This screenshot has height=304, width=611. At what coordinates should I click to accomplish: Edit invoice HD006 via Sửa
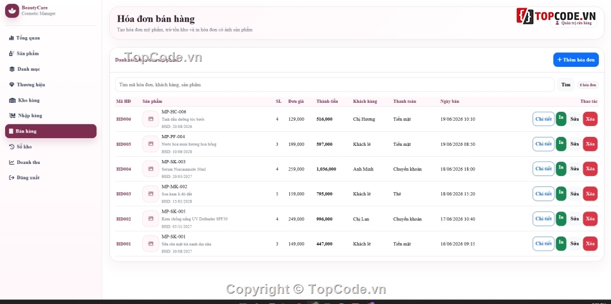[575, 119]
